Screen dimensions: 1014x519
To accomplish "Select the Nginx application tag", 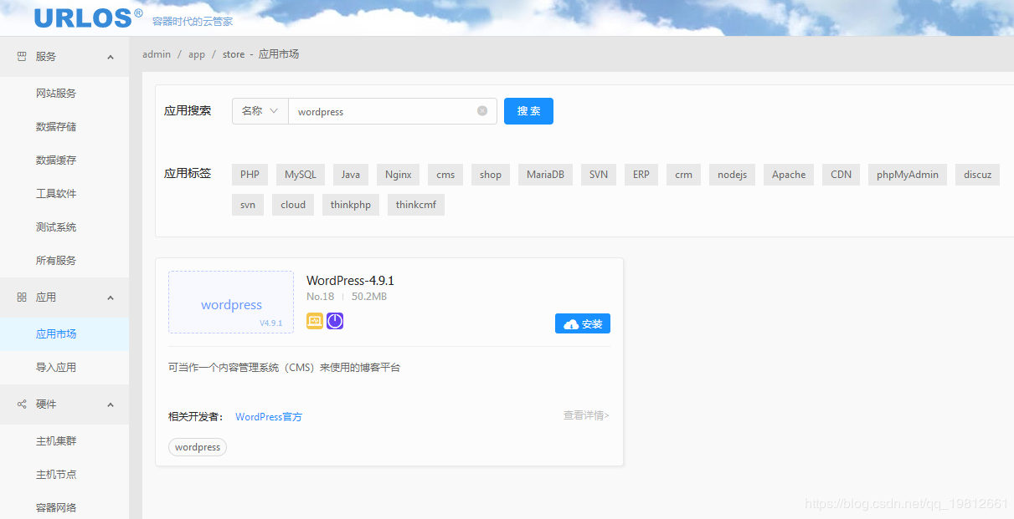I will pyautogui.click(x=398, y=174).
